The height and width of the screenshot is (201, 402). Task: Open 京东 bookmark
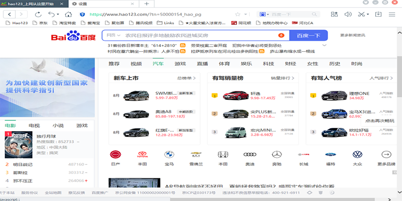click(40, 23)
